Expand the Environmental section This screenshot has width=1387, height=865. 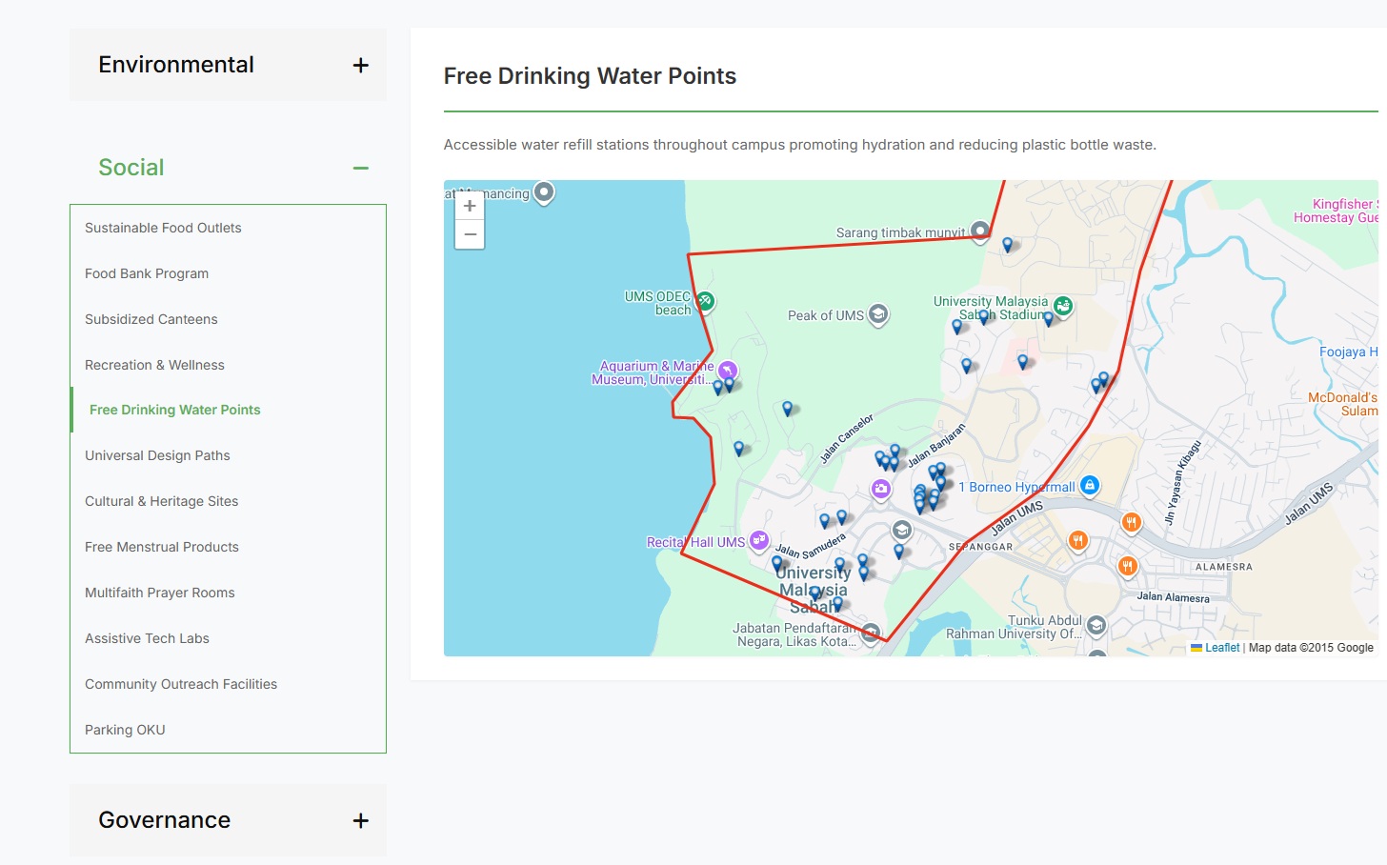point(360,65)
